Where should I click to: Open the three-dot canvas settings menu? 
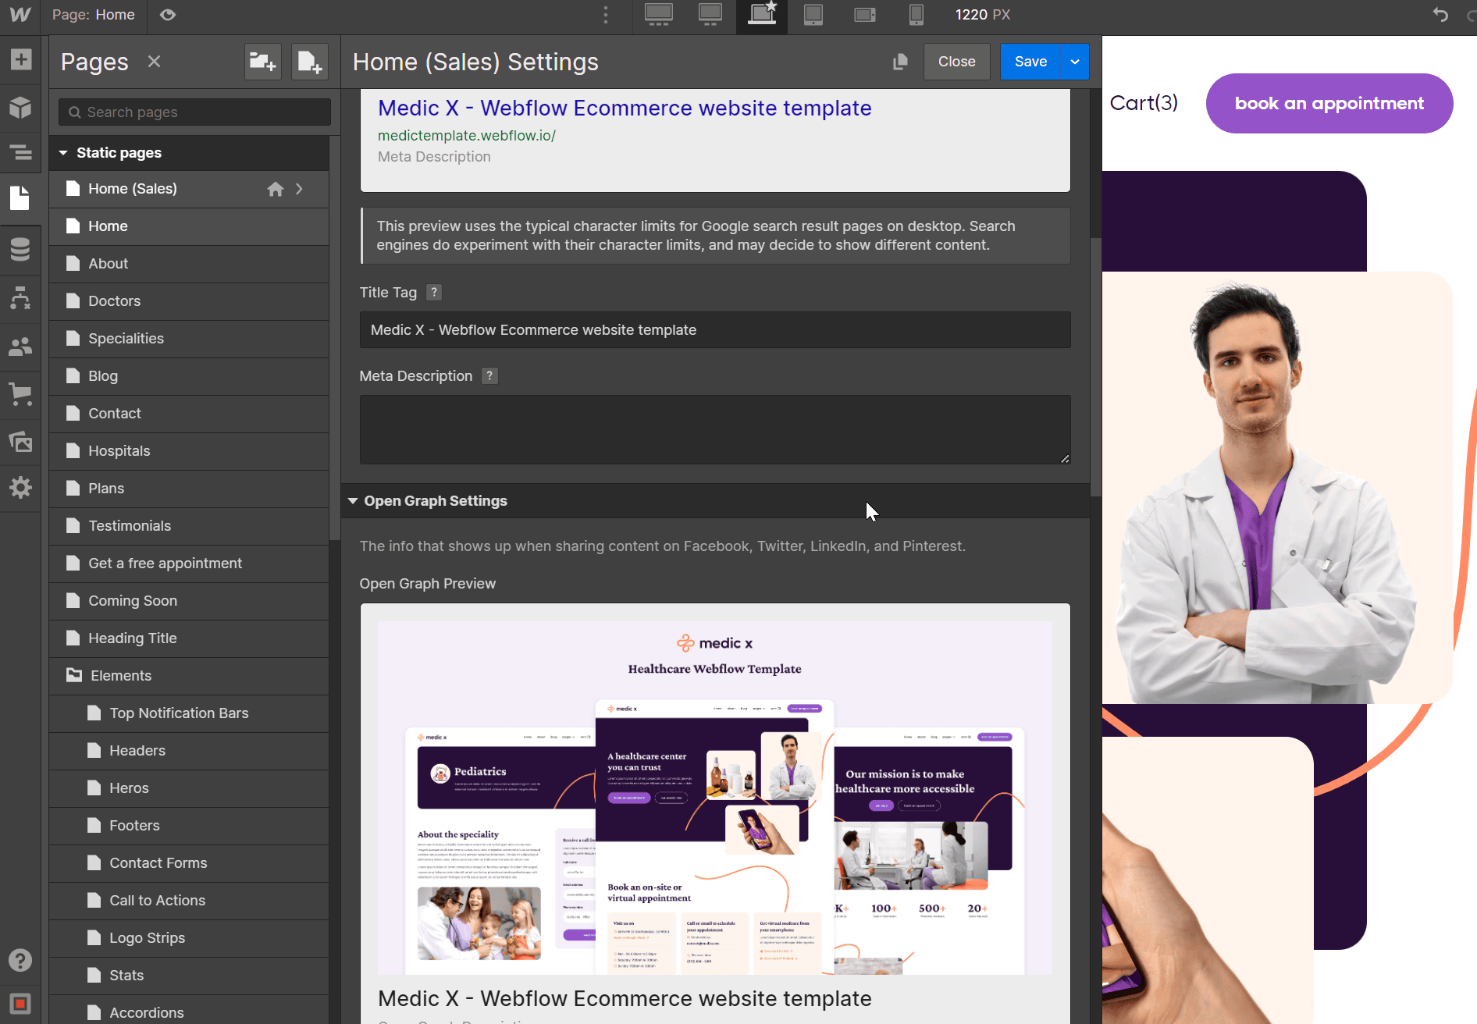pyautogui.click(x=605, y=15)
